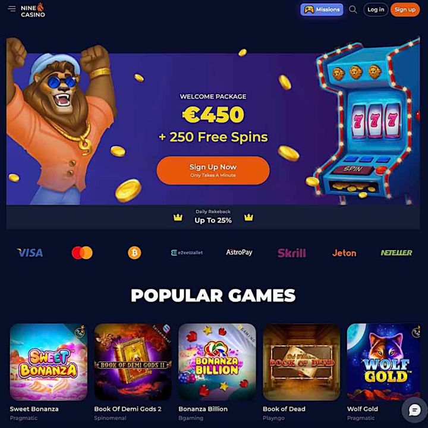
Task: Launch the Bonanza Billion game thumbnail
Action: [x=217, y=361]
